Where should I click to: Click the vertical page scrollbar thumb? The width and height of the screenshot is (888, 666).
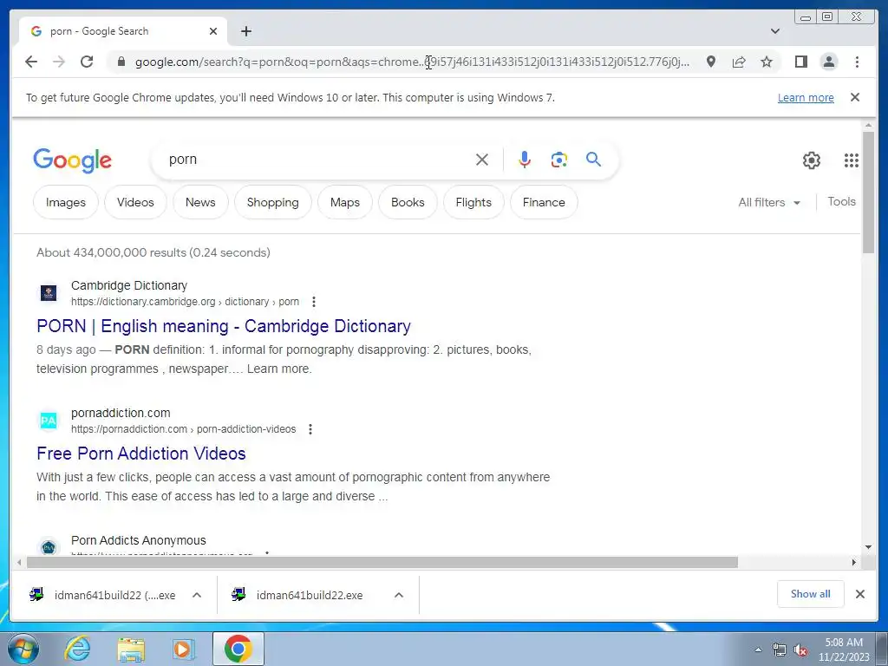click(x=868, y=193)
